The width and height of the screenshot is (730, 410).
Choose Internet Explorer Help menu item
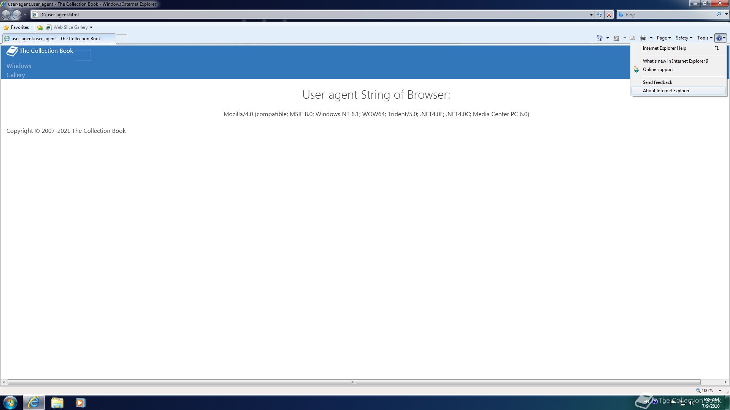click(x=679, y=48)
